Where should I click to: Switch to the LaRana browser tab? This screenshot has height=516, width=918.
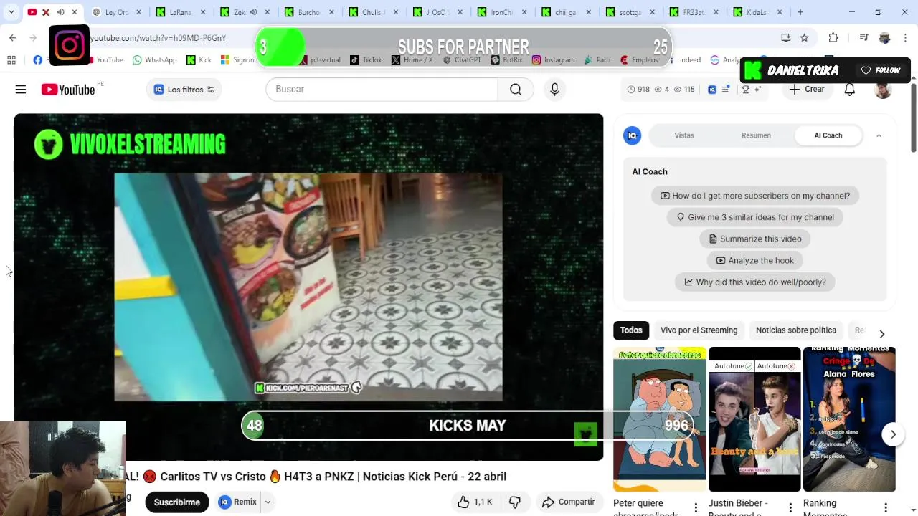(179, 12)
